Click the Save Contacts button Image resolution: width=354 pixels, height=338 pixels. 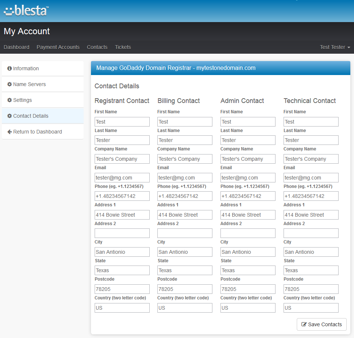pyautogui.click(x=321, y=324)
